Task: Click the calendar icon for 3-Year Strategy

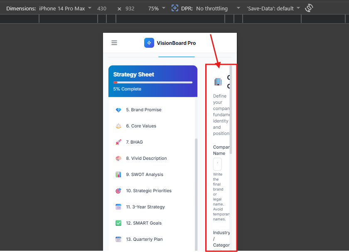Action: pos(118,207)
